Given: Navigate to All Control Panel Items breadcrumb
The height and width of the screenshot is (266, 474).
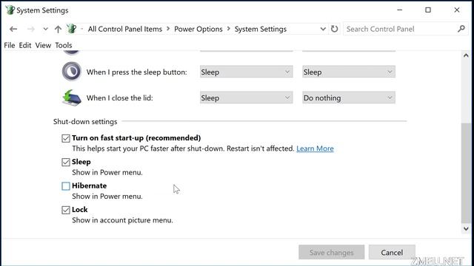Looking at the screenshot, I should click(125, 29).
